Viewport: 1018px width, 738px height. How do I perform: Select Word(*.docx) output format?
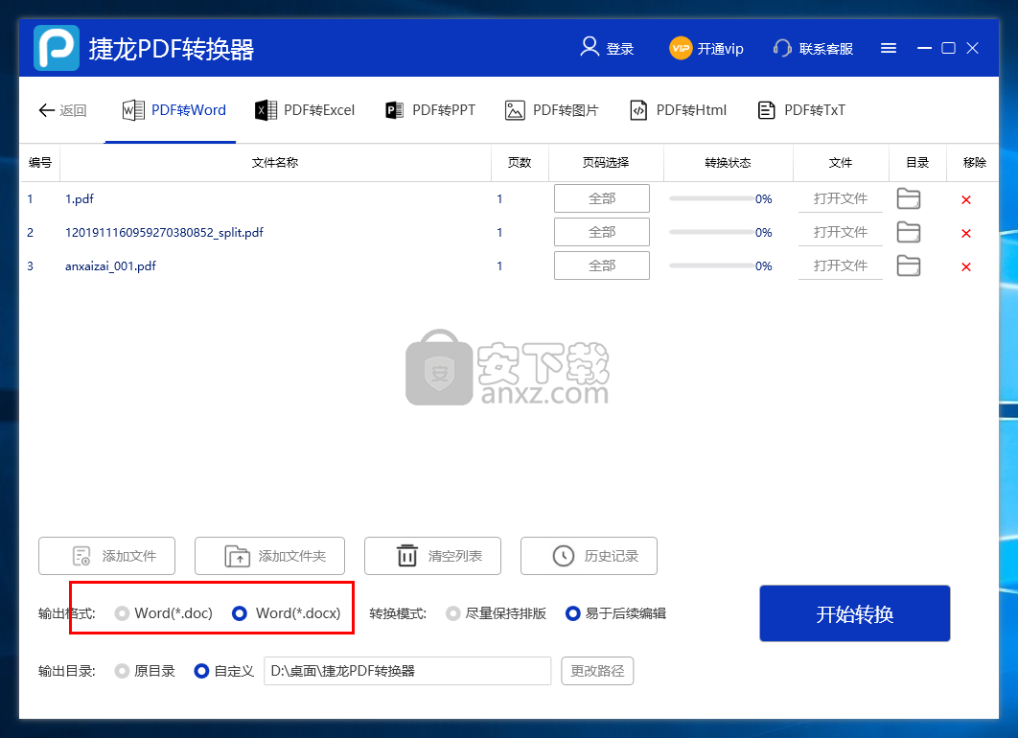[287, 613]
